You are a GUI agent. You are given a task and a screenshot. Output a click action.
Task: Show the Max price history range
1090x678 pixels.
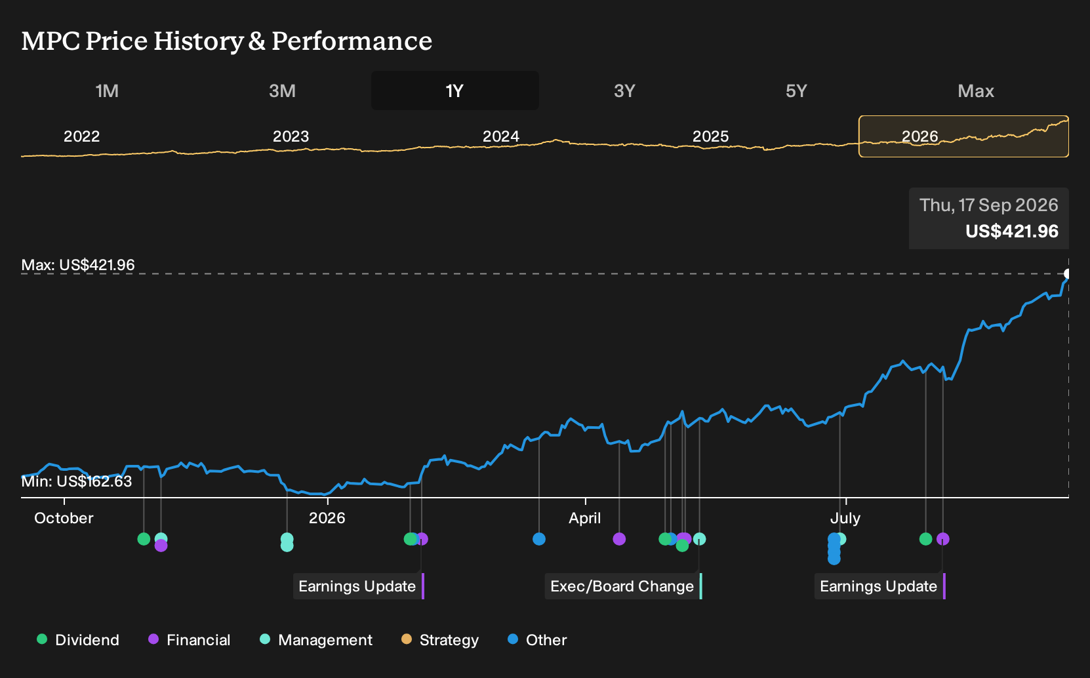click(x=976, y=90)
